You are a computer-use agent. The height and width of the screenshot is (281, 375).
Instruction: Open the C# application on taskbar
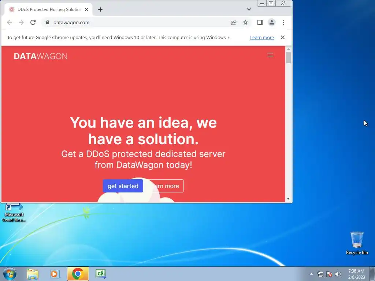click(101, 274)
